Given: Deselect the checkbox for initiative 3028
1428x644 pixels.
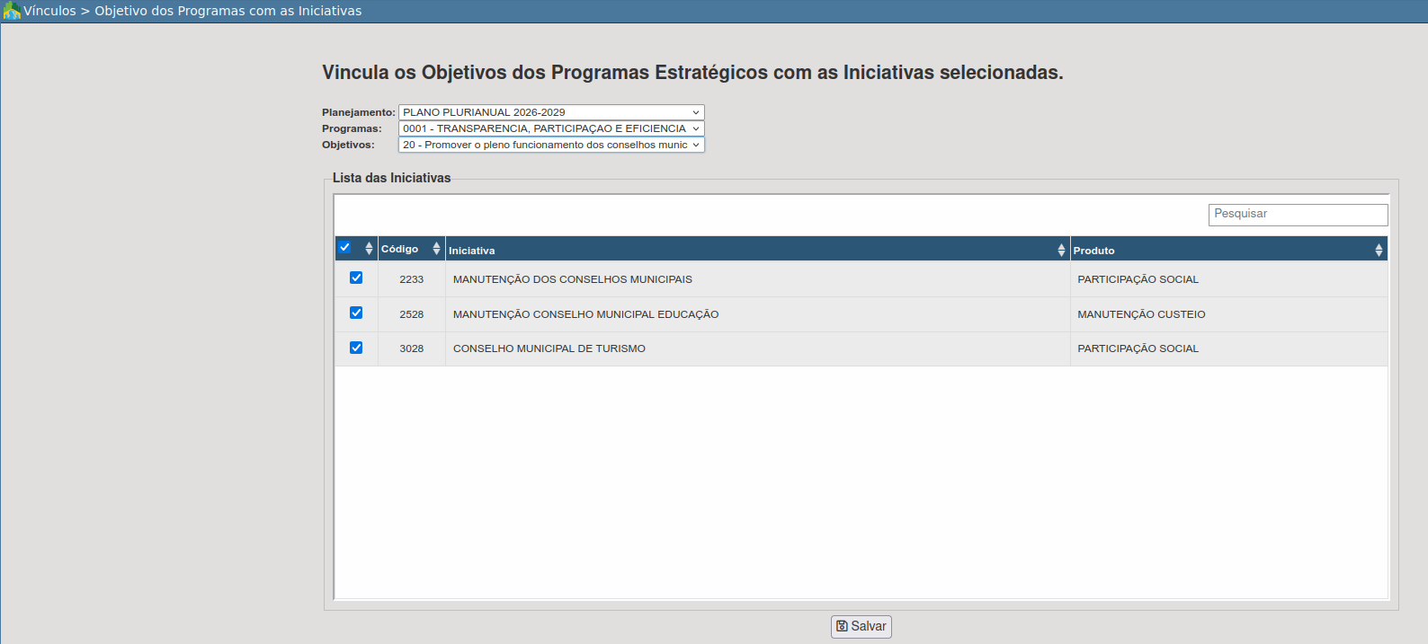Looking at the screenshot, I should 356,348.
